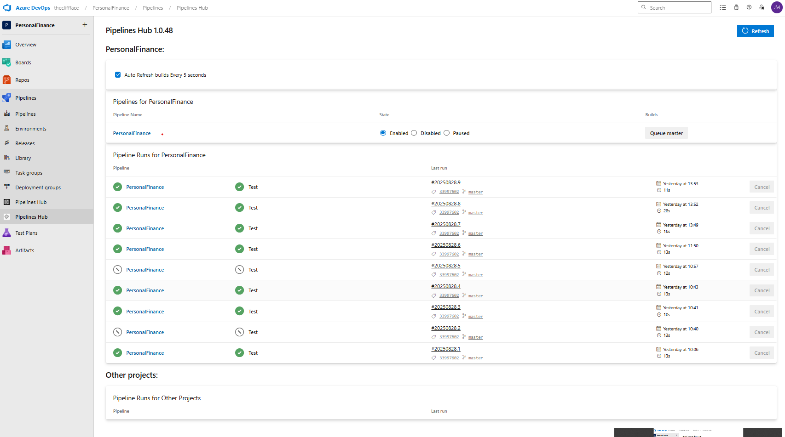Open the JM profile avatar
This screenshot has height=437, width=785.
(x=777, y=7)
